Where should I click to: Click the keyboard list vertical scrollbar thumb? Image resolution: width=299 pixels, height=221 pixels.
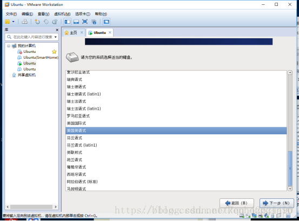(x=290, y=168)
